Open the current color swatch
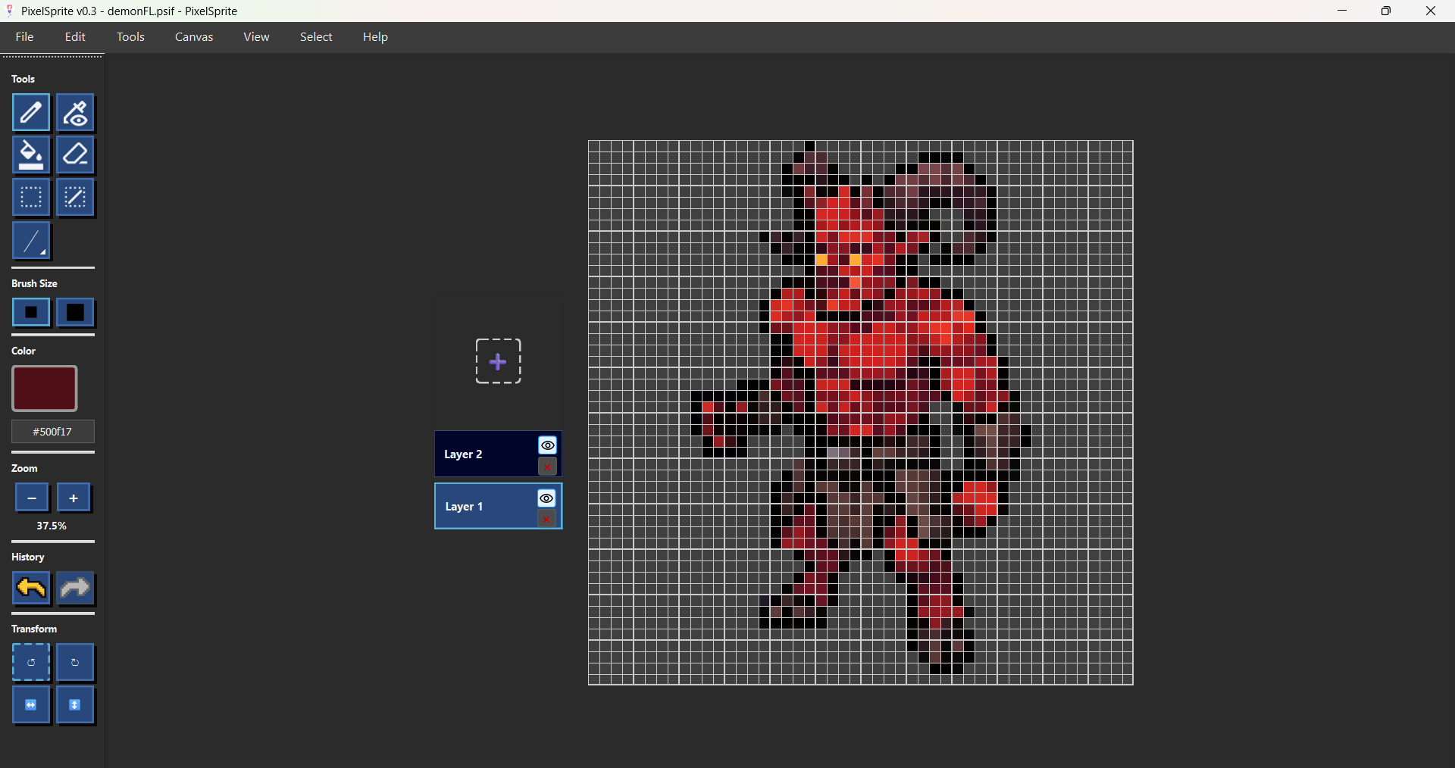This screenshot has width=1455, height=768. (x=45, y=389)
